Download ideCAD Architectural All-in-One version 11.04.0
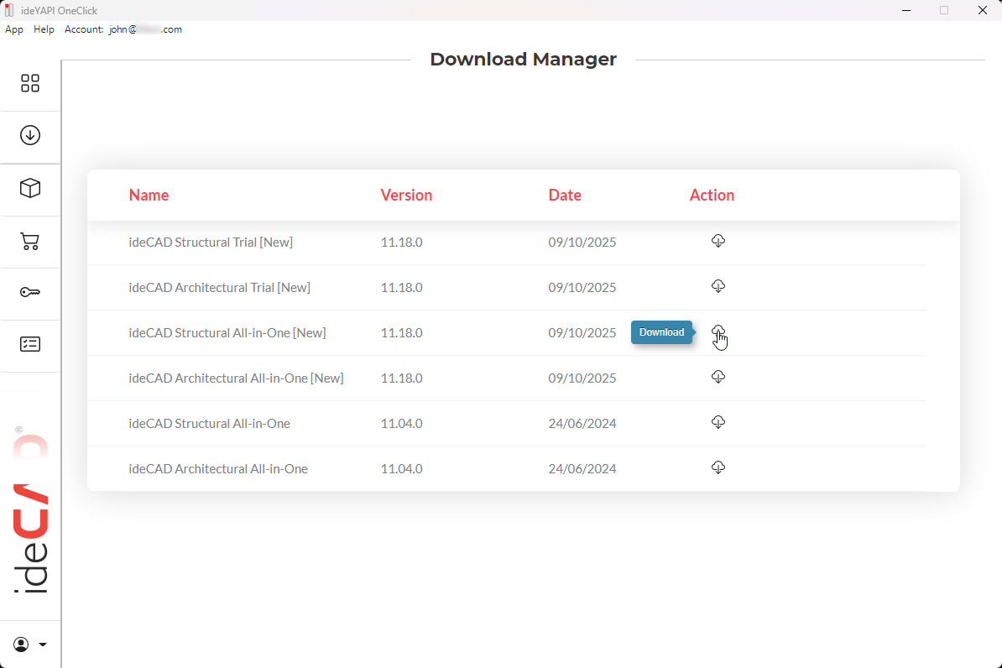1002x668 pixels. pyautogui.click(x=718, y=468)
